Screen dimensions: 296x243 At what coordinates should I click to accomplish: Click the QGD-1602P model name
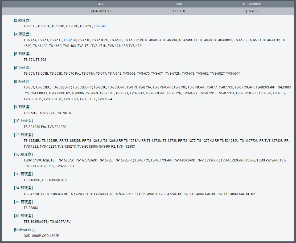(51, 236)
